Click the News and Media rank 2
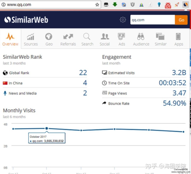191x174 pixels. coord(85,93)
